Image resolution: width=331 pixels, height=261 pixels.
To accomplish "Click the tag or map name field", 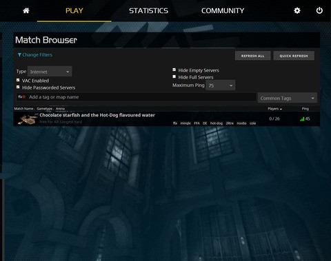I will click(x=136, y=97).
